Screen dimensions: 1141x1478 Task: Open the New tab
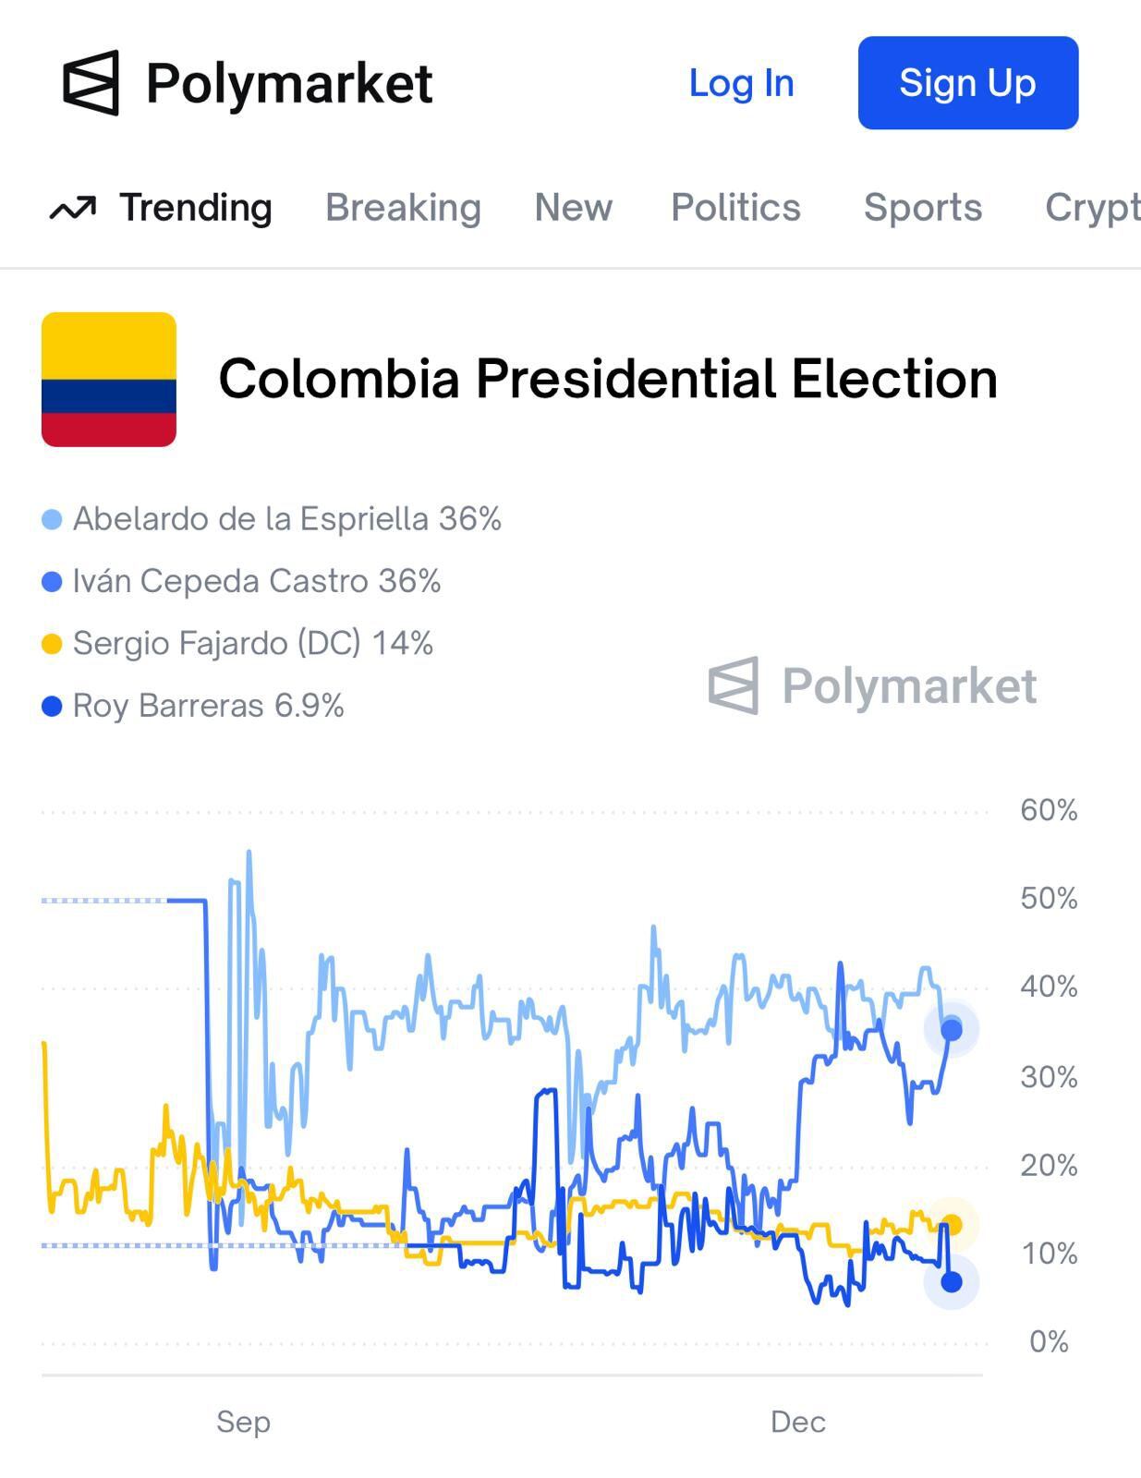[x=573, y=208]
